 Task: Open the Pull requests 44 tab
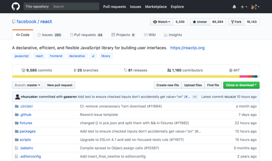(86, 35)
